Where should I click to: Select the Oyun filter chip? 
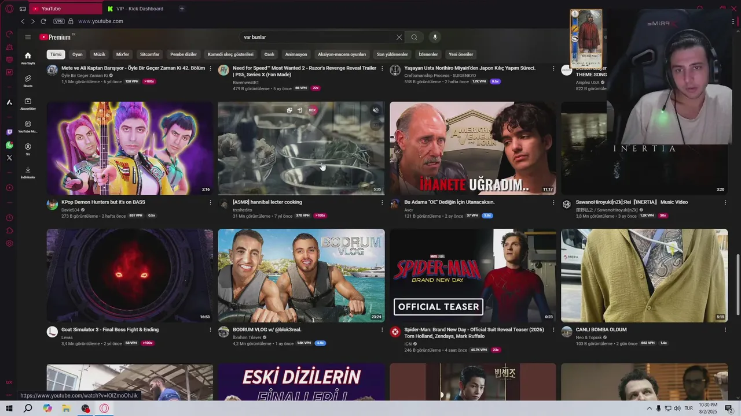(78, 54)
